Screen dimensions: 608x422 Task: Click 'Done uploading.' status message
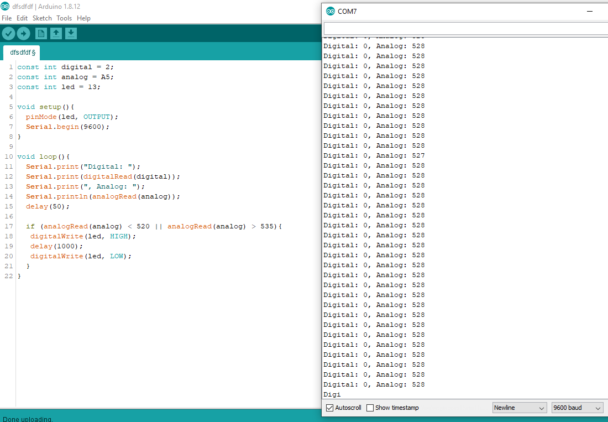coord(28,419)
